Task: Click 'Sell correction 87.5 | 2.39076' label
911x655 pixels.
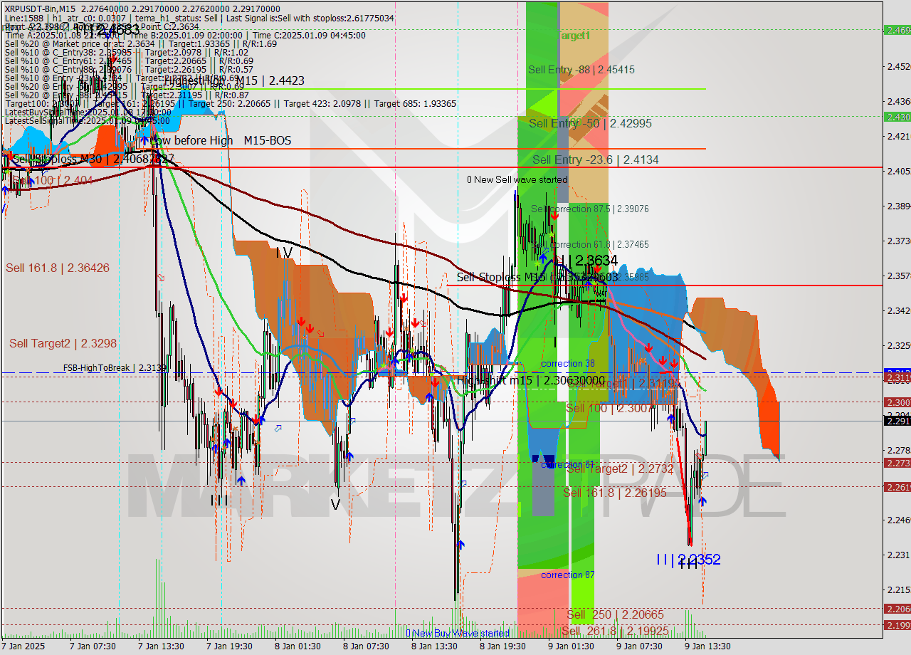Action: (x=590, y=209)
